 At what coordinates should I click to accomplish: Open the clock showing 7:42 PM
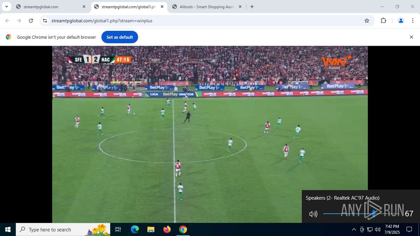[x=392, y=229]
